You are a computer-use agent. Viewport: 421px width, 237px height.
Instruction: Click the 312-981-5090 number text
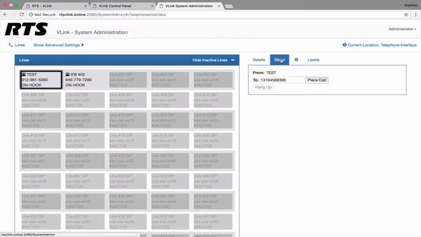[35, 80]
